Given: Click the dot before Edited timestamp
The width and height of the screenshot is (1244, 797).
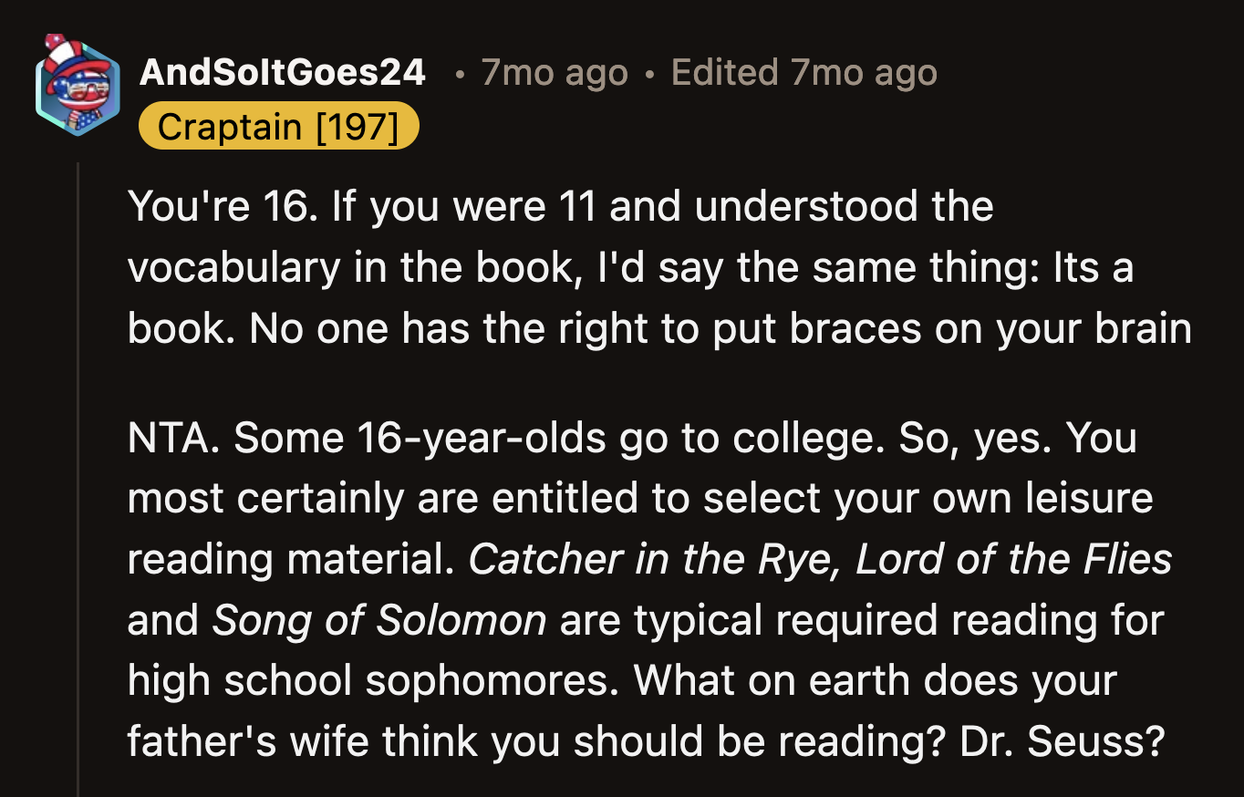Looking at the screenshot, I should [x=651, y=73].
